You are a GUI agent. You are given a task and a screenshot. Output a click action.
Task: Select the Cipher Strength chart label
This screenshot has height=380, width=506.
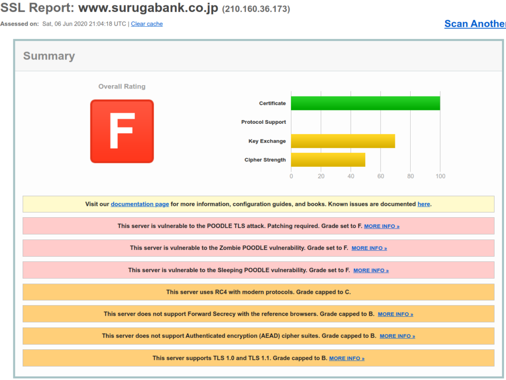pyautogui.click(x=265, y=160)
